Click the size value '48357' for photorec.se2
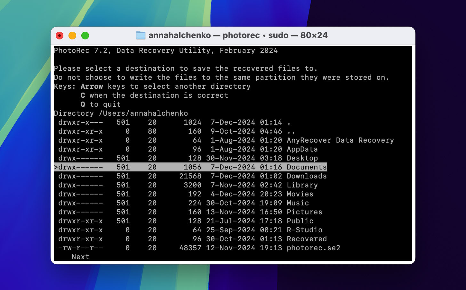The image size is (466, 290). pyautogui.click(x=190, y=248)
